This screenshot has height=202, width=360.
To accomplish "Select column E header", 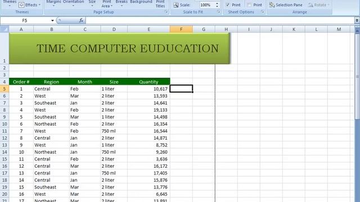I will click(148, 29).
